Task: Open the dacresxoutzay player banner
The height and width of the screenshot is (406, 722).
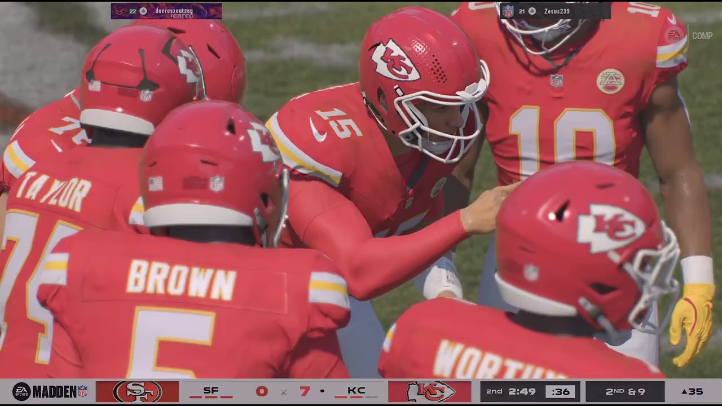Action: click(166, 11)
